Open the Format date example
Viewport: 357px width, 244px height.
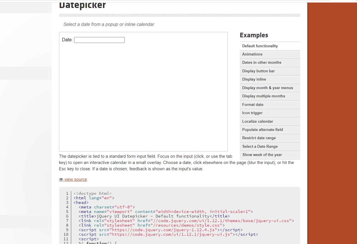coord(270,104)
